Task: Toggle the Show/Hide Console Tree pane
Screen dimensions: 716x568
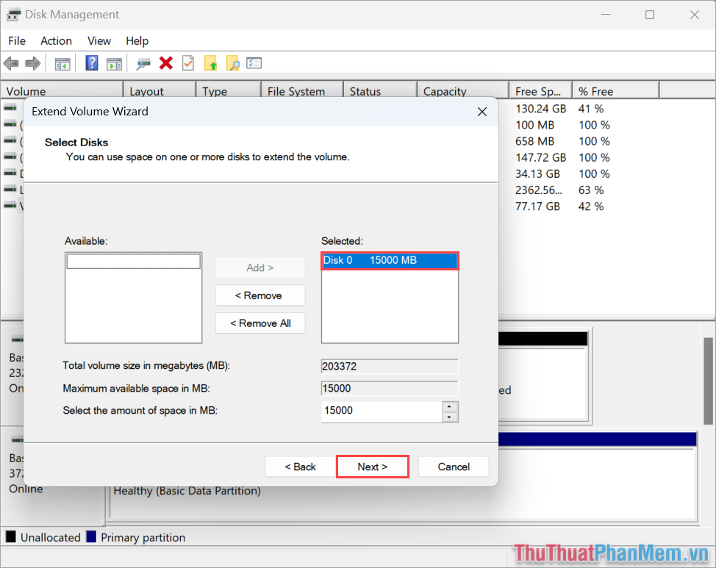Action: [x=62, y=63]
